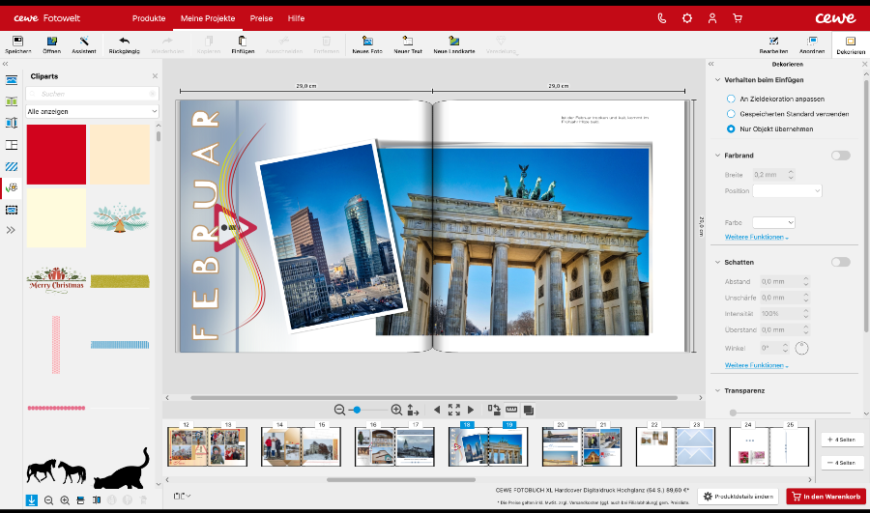Turn on the Schatten toggle
Viewport: 870px width, 513px height.
coord(840,262)
